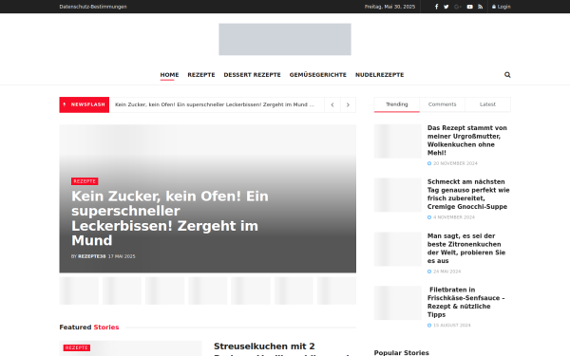The height and width of the screenshot is (356, 570).
Task: Go to next newsflash item
Action: click(348, 105)
